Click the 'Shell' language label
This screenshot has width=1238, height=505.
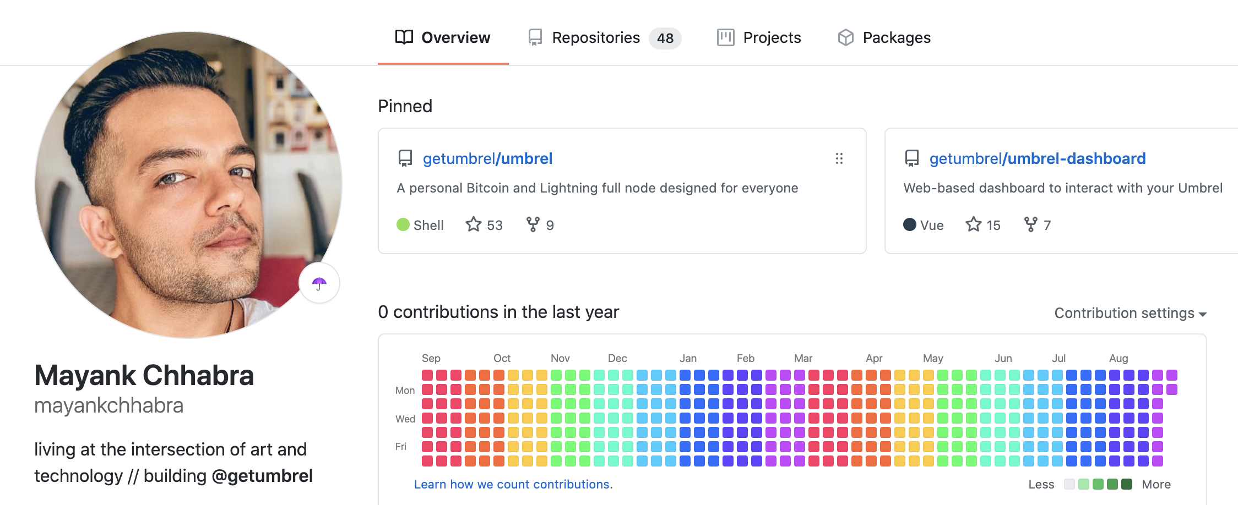[x=428, y=225]
